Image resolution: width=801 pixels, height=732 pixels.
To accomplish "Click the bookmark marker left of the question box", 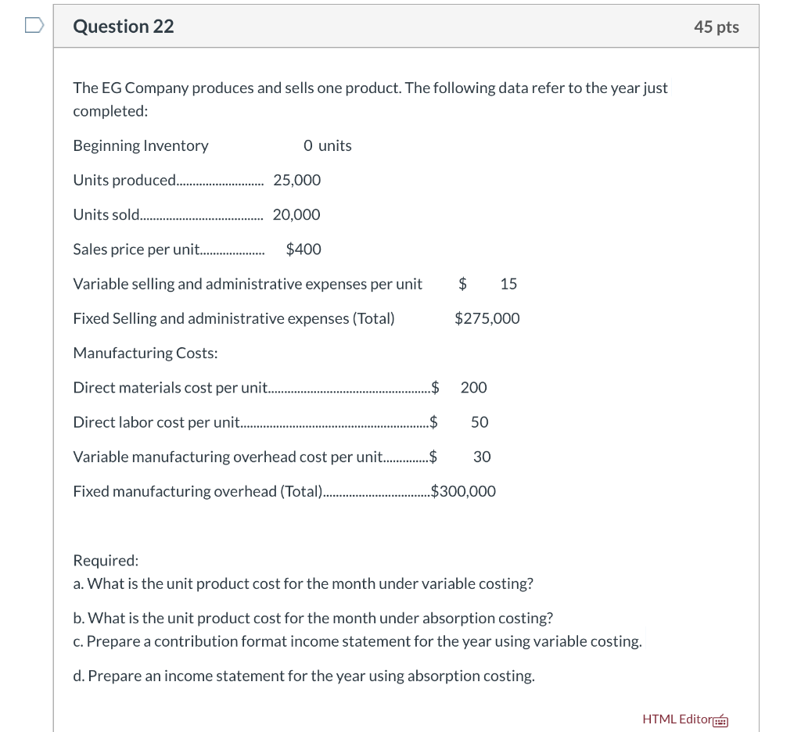I will pyautogui.click(x=33, y=24).
